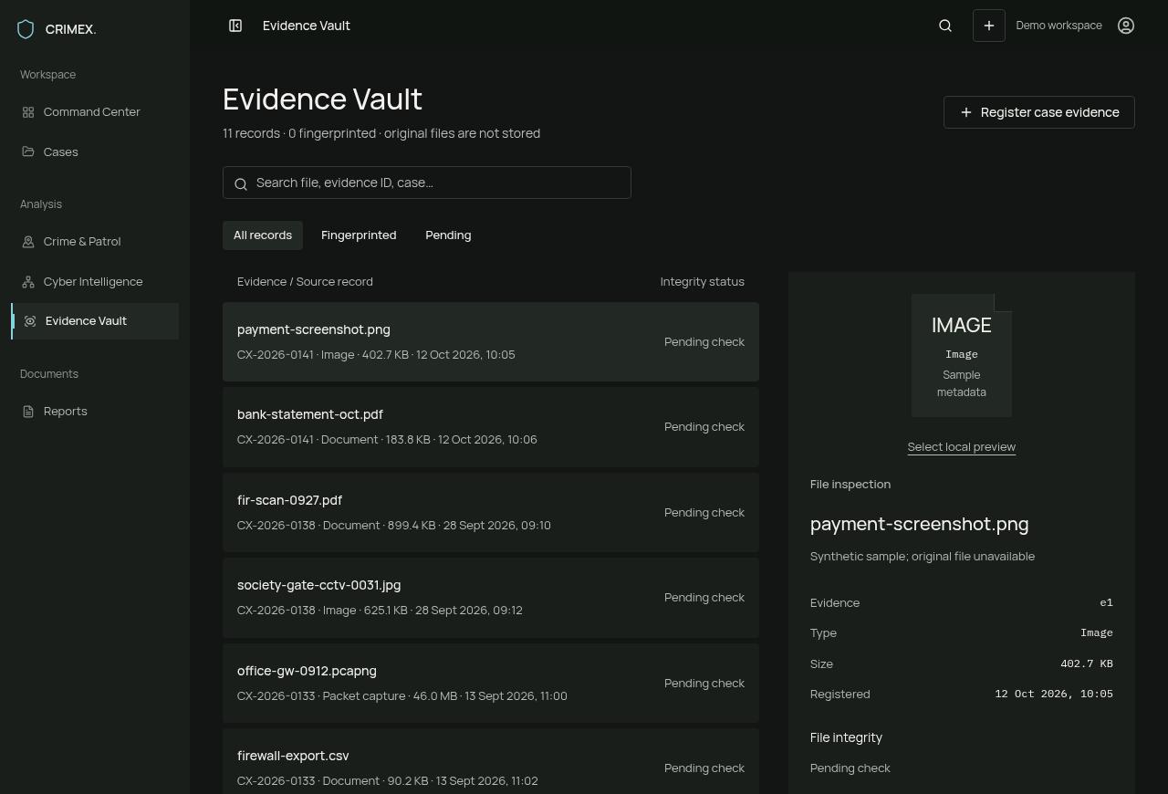
Task: Click the Evidence Vault sidebar icon
Action: [30, 321]
